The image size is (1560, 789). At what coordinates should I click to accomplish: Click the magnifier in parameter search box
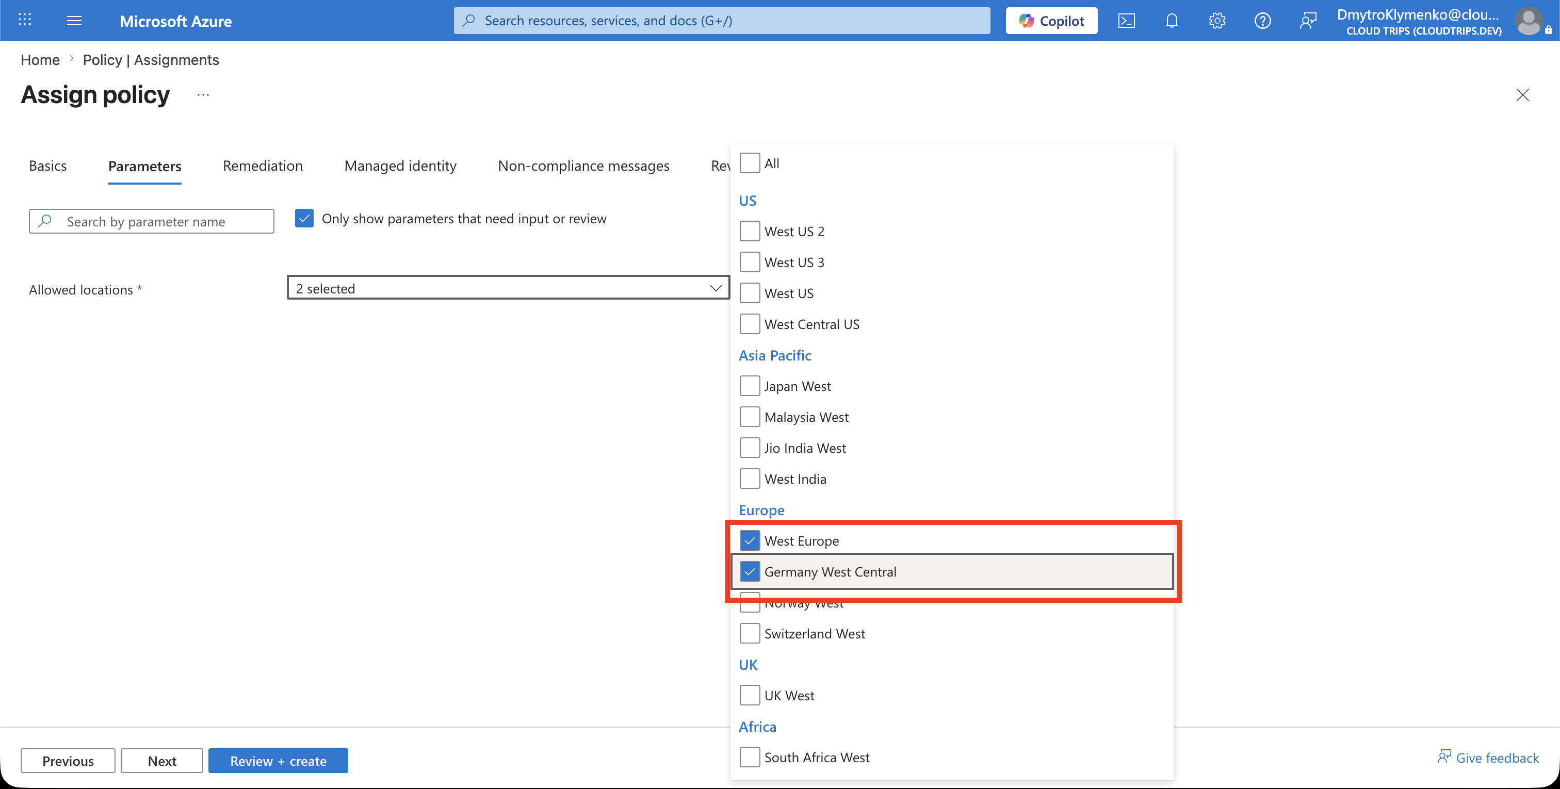click(44, 221)
